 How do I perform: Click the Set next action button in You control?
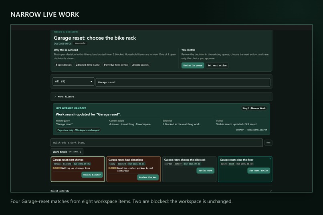pos(217,65)
